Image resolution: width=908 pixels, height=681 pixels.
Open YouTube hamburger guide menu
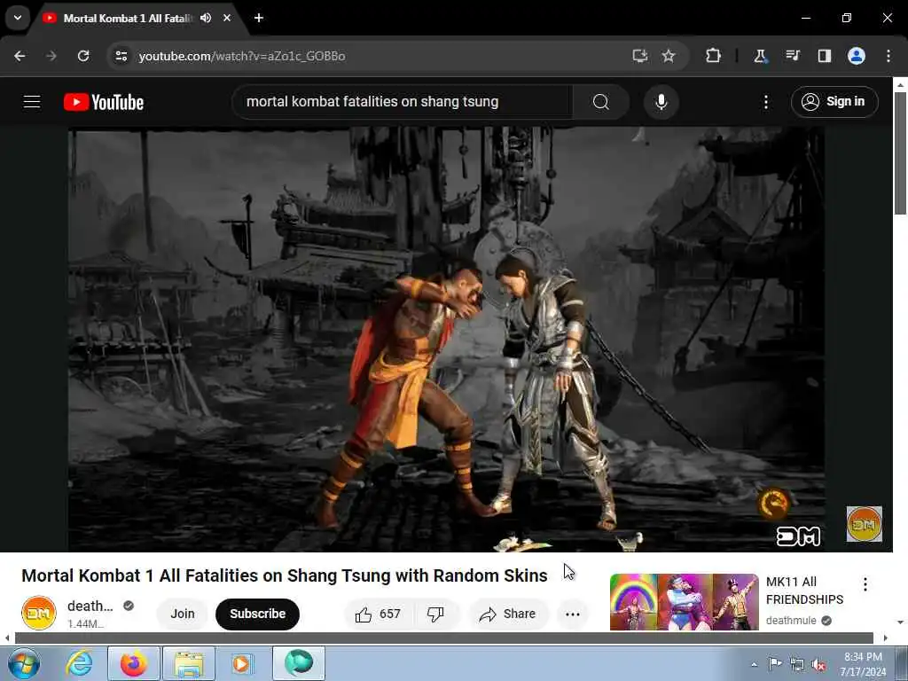pyautogui.click(x=32, y=102)
